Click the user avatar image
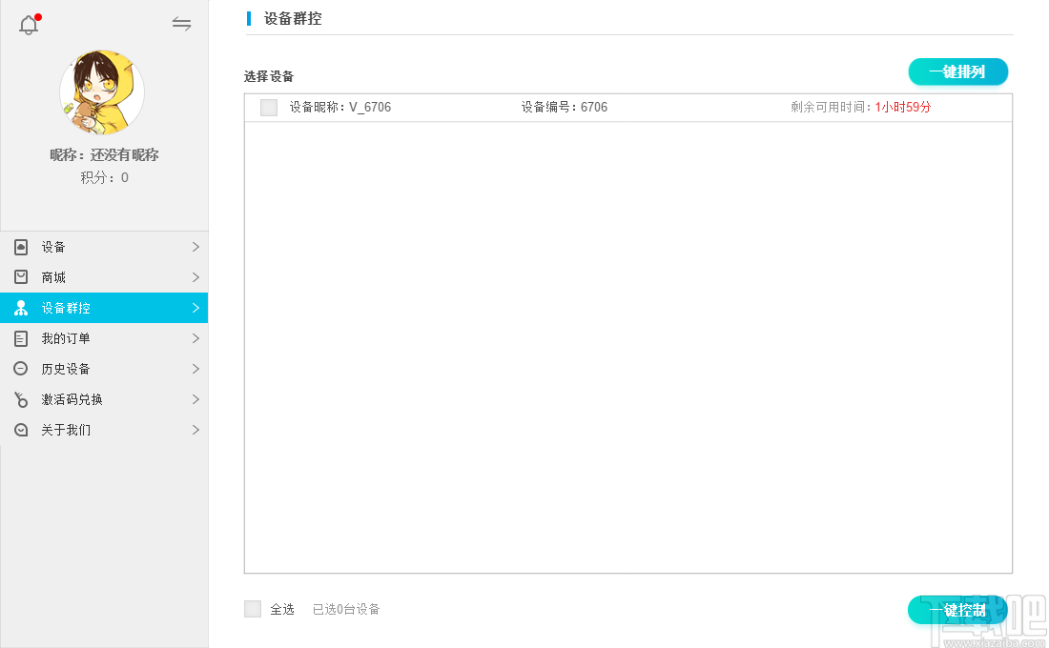 coord(103,92)
